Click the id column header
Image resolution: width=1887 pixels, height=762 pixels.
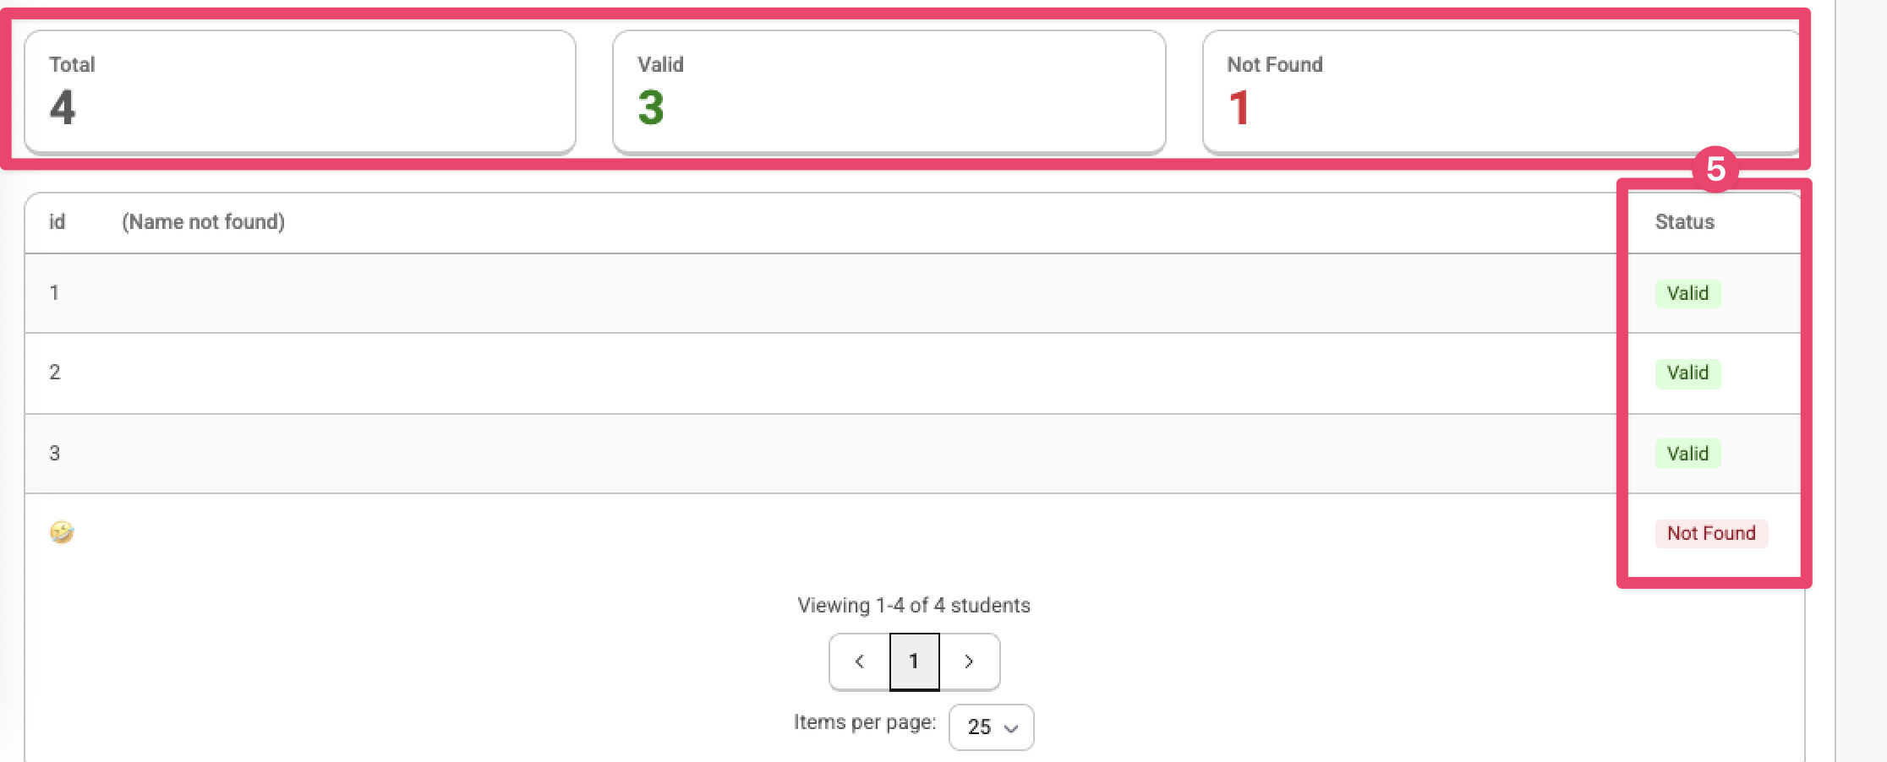coord(57,221)
